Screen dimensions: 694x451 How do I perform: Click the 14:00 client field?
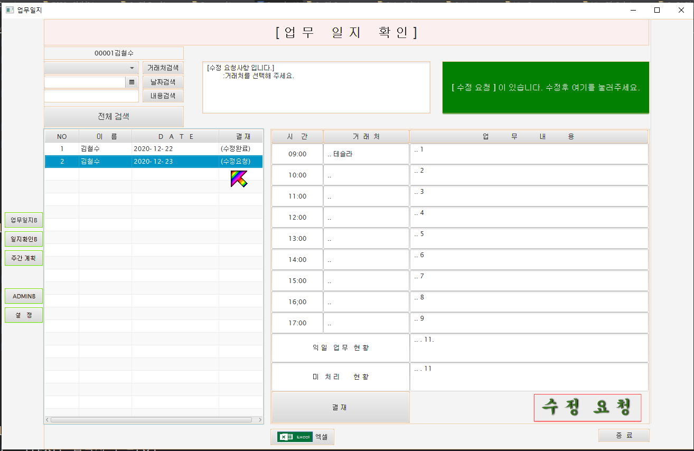[x=366, y=259]
